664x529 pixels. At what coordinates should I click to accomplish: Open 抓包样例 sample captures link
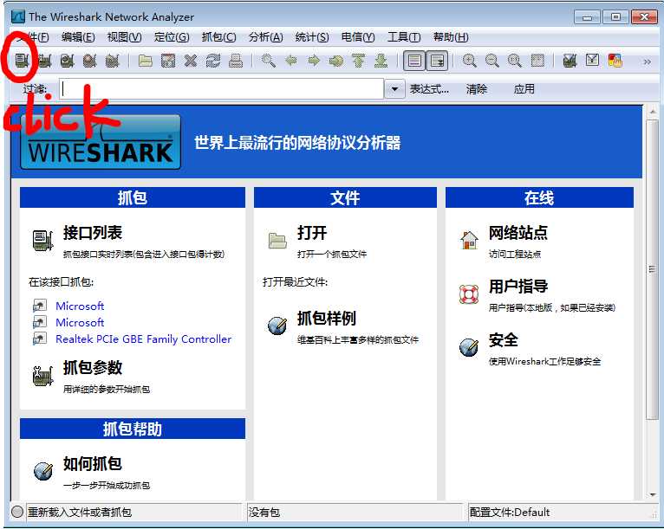(x=327, y=319)
